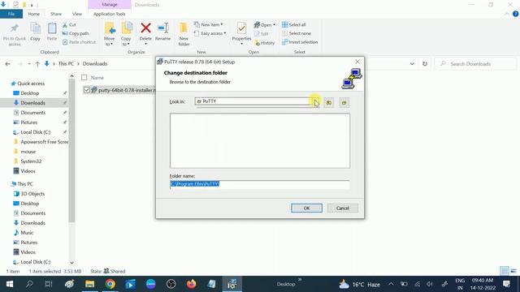Switch to details view icon in status bar

(x=504, y=271)
